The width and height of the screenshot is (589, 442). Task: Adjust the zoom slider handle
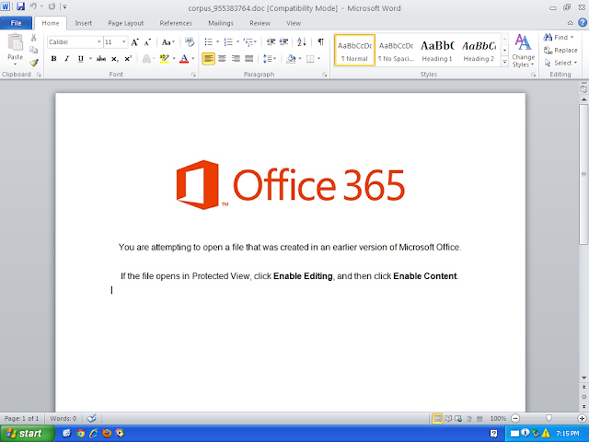point(549,418)
